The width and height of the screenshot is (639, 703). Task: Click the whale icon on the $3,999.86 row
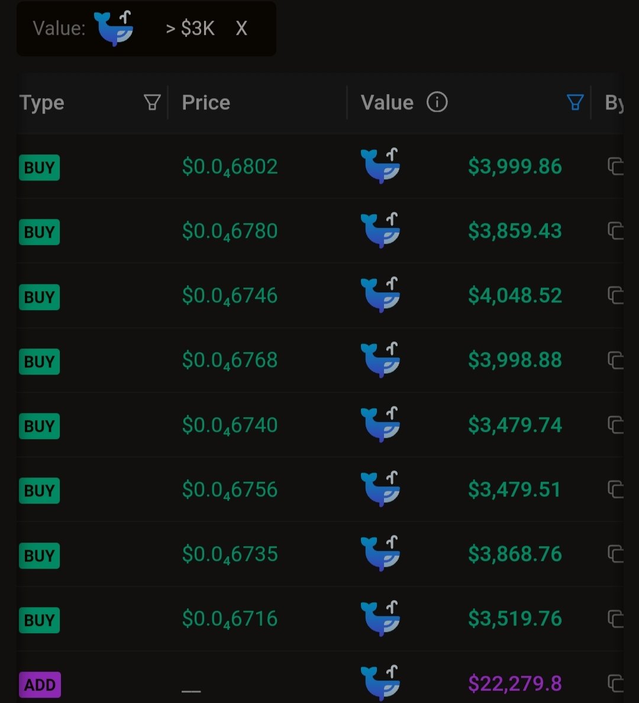(x=380, y=166)
